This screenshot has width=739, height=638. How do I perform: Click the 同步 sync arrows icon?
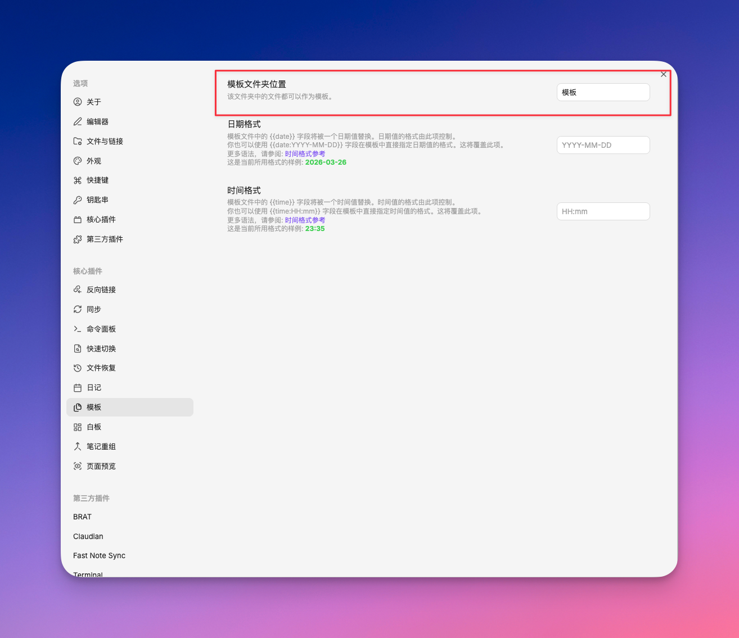click(78, 309)
